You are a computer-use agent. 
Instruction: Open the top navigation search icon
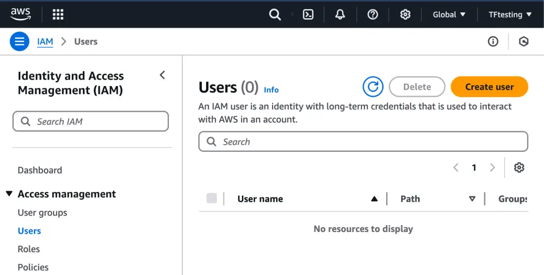(x=275, y=14)
